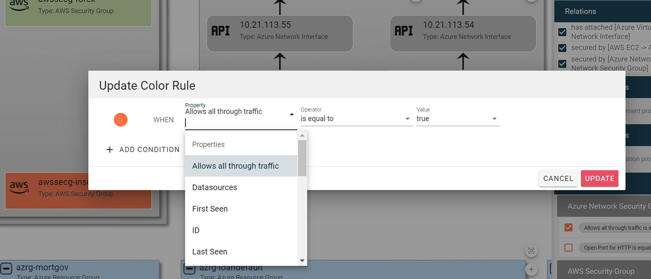The height and width of the screenshot is (279, 651).
Task: Enable 'Open Port for HTTP' rule checkbox
Action: pyautogui.click(x=568, y=248)
